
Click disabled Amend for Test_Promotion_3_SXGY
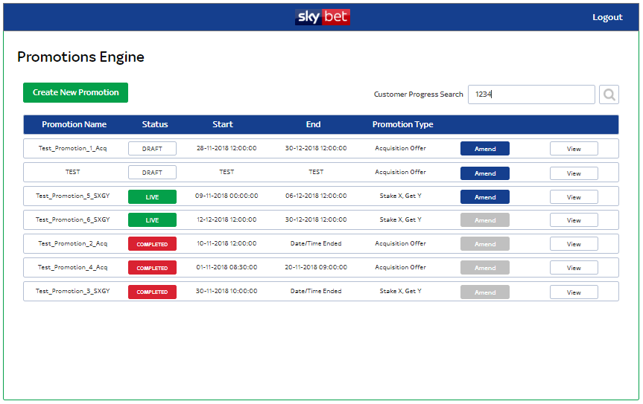coord(485,292)
